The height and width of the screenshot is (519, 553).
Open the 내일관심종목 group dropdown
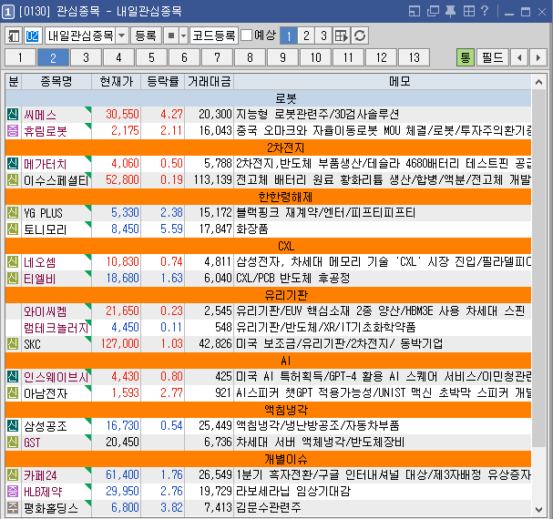[122, 36]
